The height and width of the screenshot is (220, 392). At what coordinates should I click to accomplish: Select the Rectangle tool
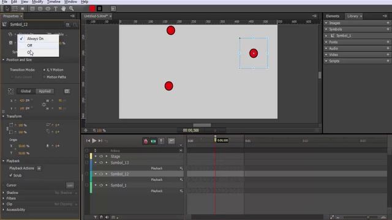click(x=32, y=9)
